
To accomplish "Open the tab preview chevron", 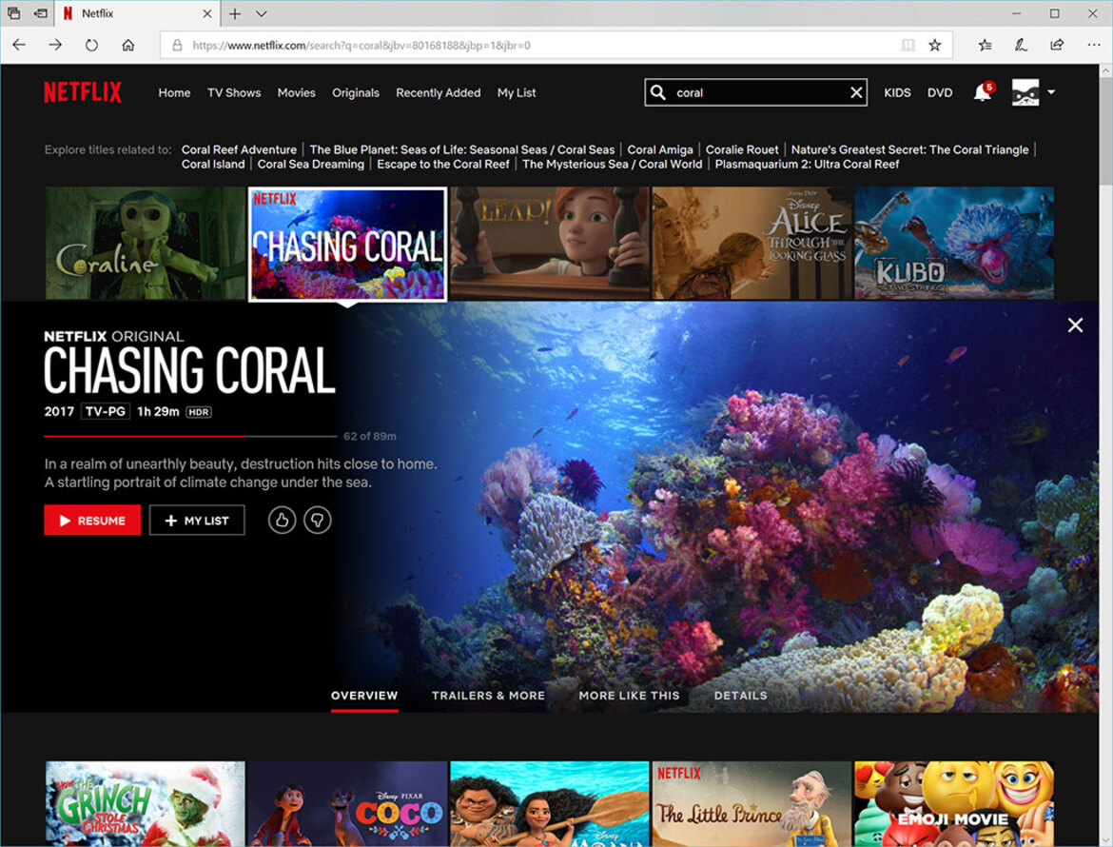I will [x=262, y=13].
